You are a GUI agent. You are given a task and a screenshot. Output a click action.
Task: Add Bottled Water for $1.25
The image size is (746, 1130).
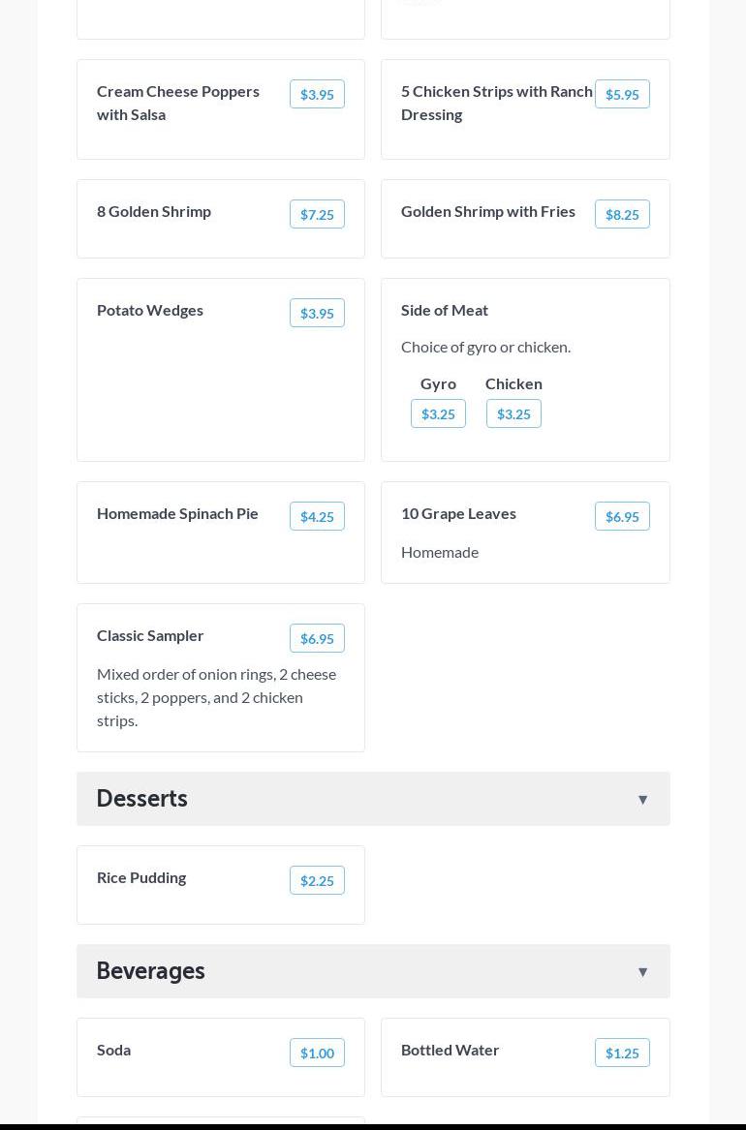tap(622, 1053)
